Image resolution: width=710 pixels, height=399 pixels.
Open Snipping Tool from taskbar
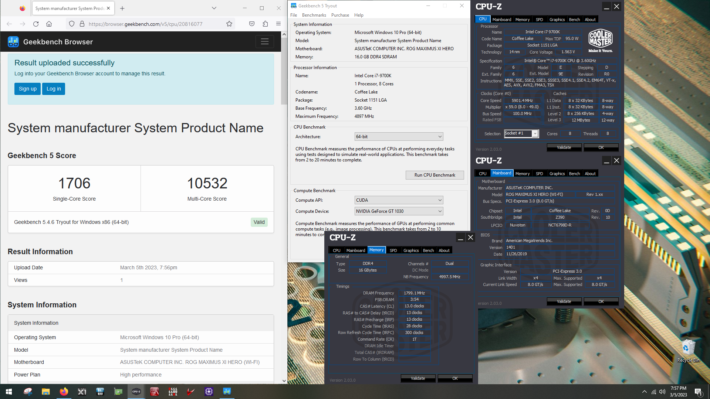(x=28, y=392)
